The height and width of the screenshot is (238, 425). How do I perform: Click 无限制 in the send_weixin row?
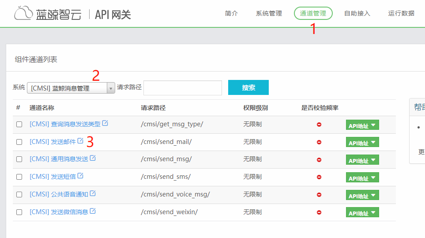252,212
